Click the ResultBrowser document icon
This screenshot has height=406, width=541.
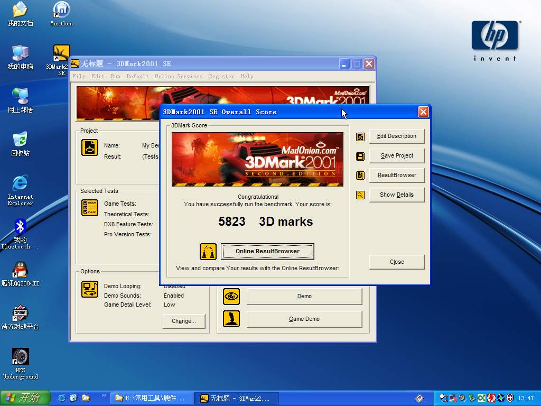[x=360, y=176]
